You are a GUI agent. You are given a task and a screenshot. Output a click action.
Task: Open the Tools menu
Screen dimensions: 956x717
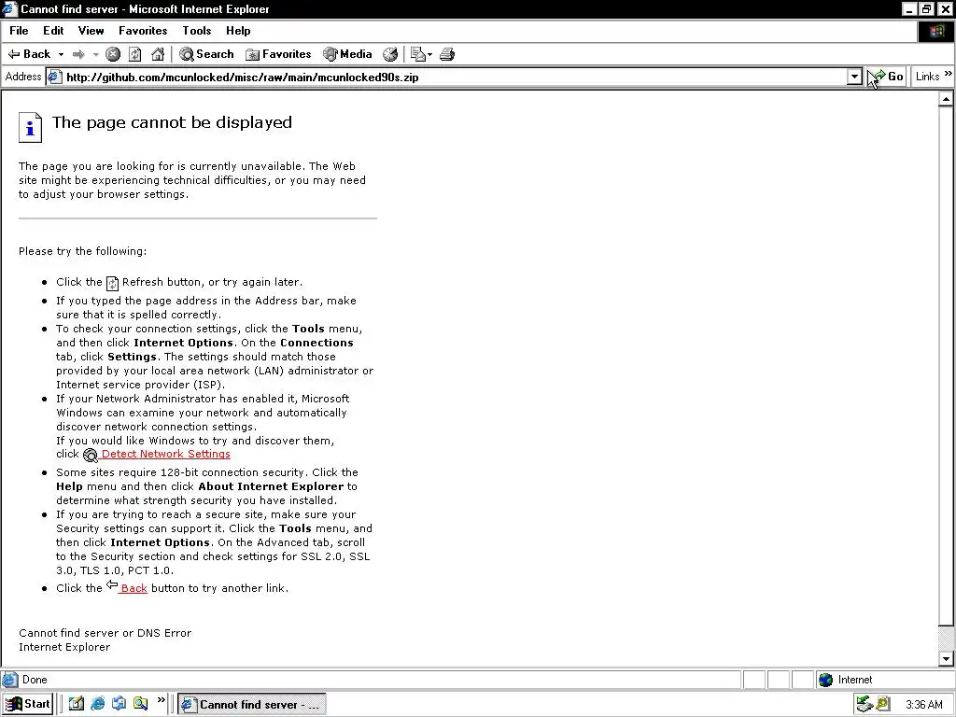coord(196,31)
